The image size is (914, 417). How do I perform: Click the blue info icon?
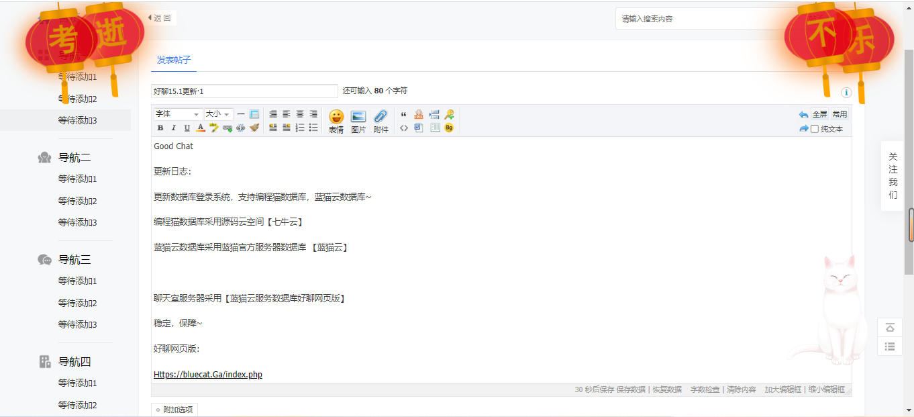tap(846, 93)
